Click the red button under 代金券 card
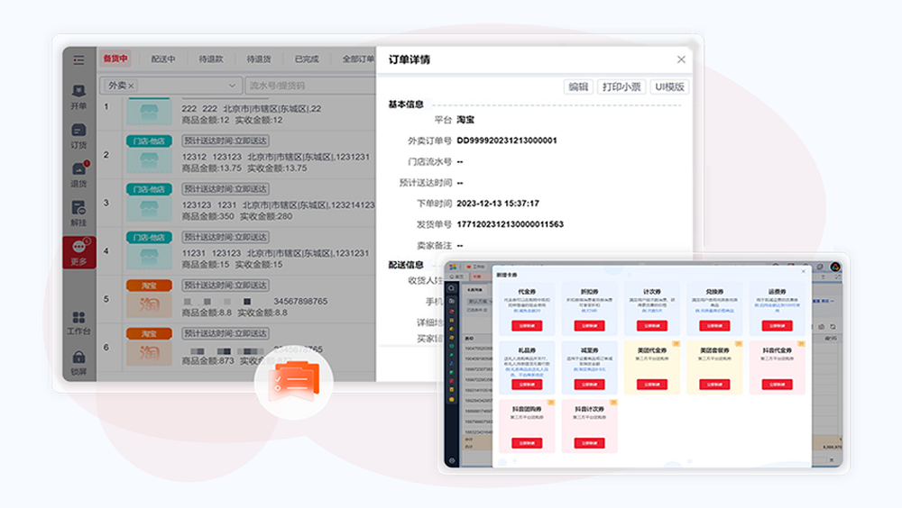This screenshot has width=902, height=508. tap(527, 326)
